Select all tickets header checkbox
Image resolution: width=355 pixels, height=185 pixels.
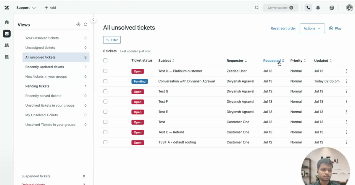click(x=105, y=60)
